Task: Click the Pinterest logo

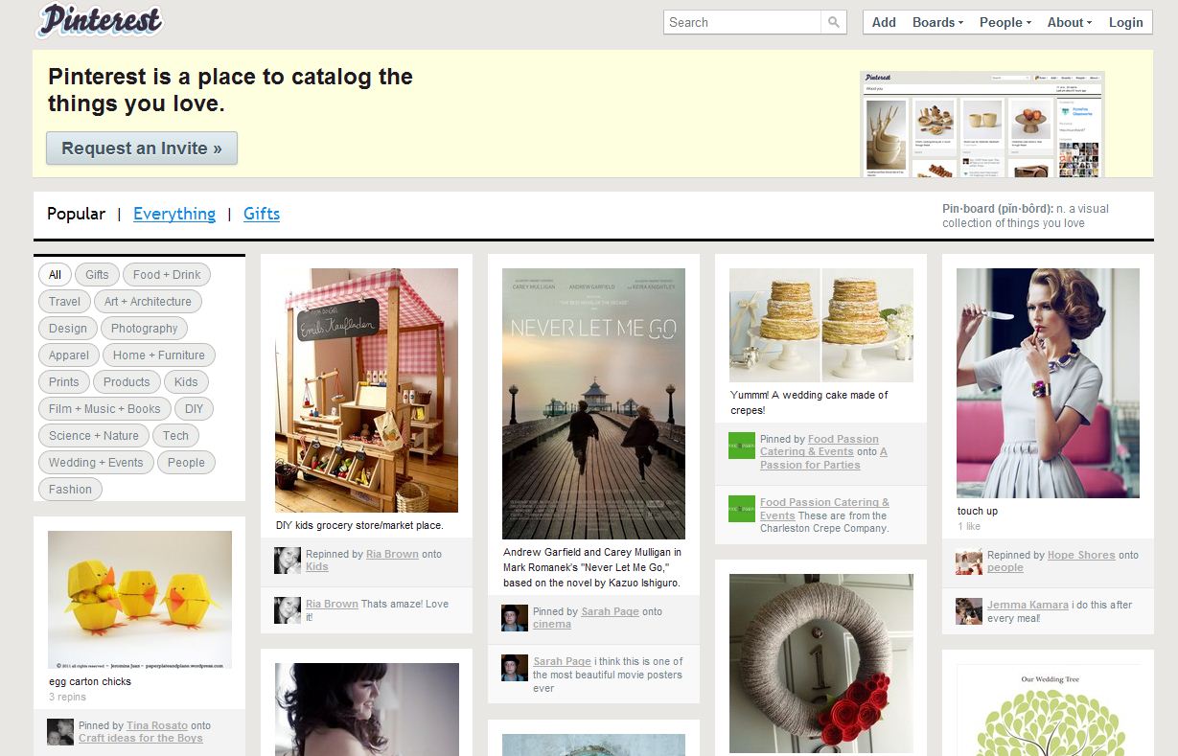Action: pyautogui.click(x=100, y=20)
